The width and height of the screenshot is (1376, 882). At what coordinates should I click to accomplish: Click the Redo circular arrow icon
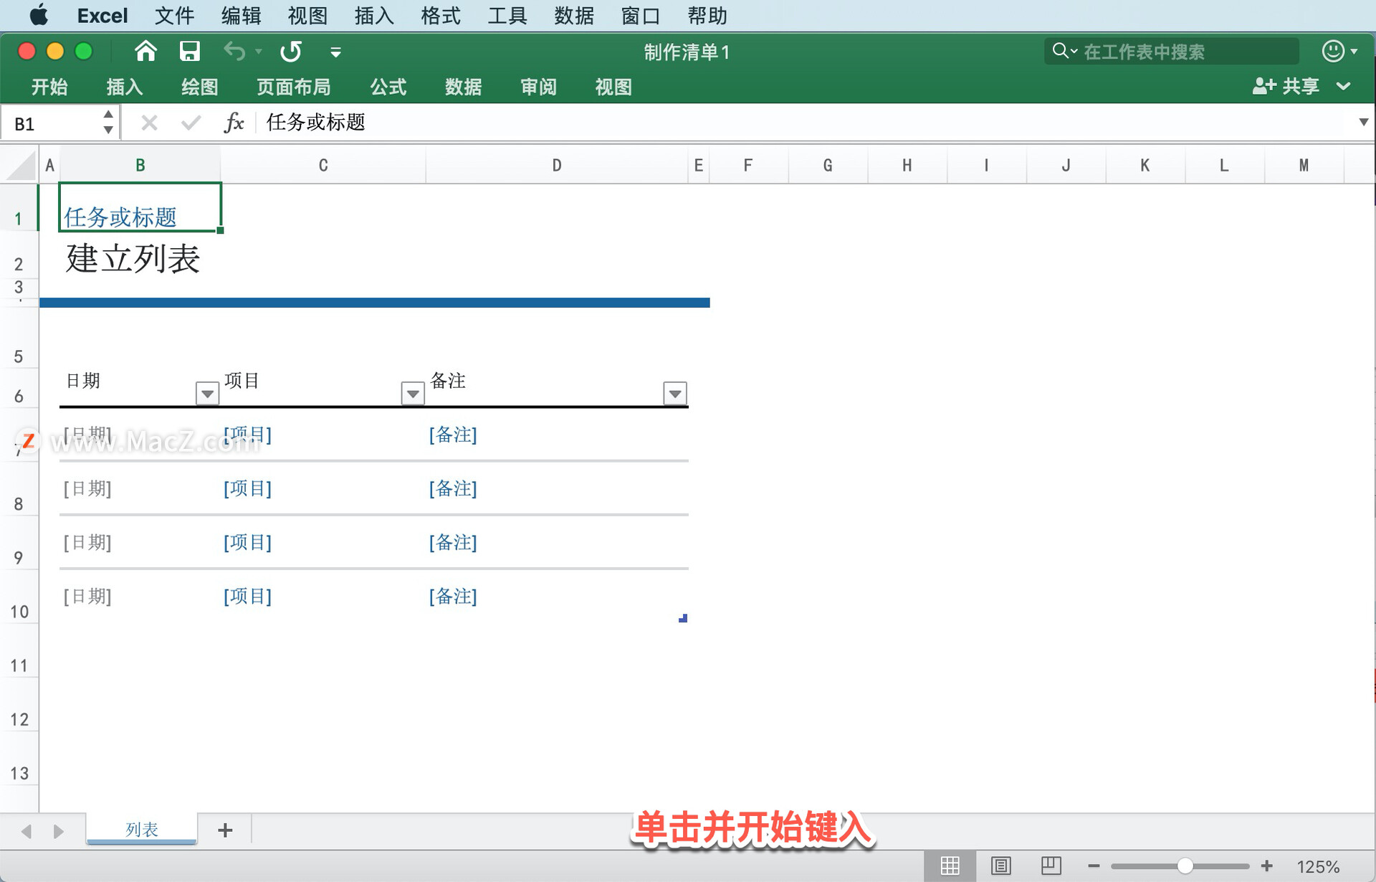click(291, 52)
